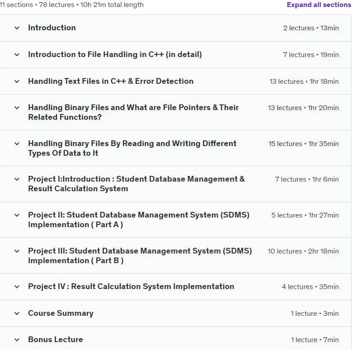Expand the Course Summary chevron
Image resolution: width=352 pixels, height=350 pixels.
point(17,313)
